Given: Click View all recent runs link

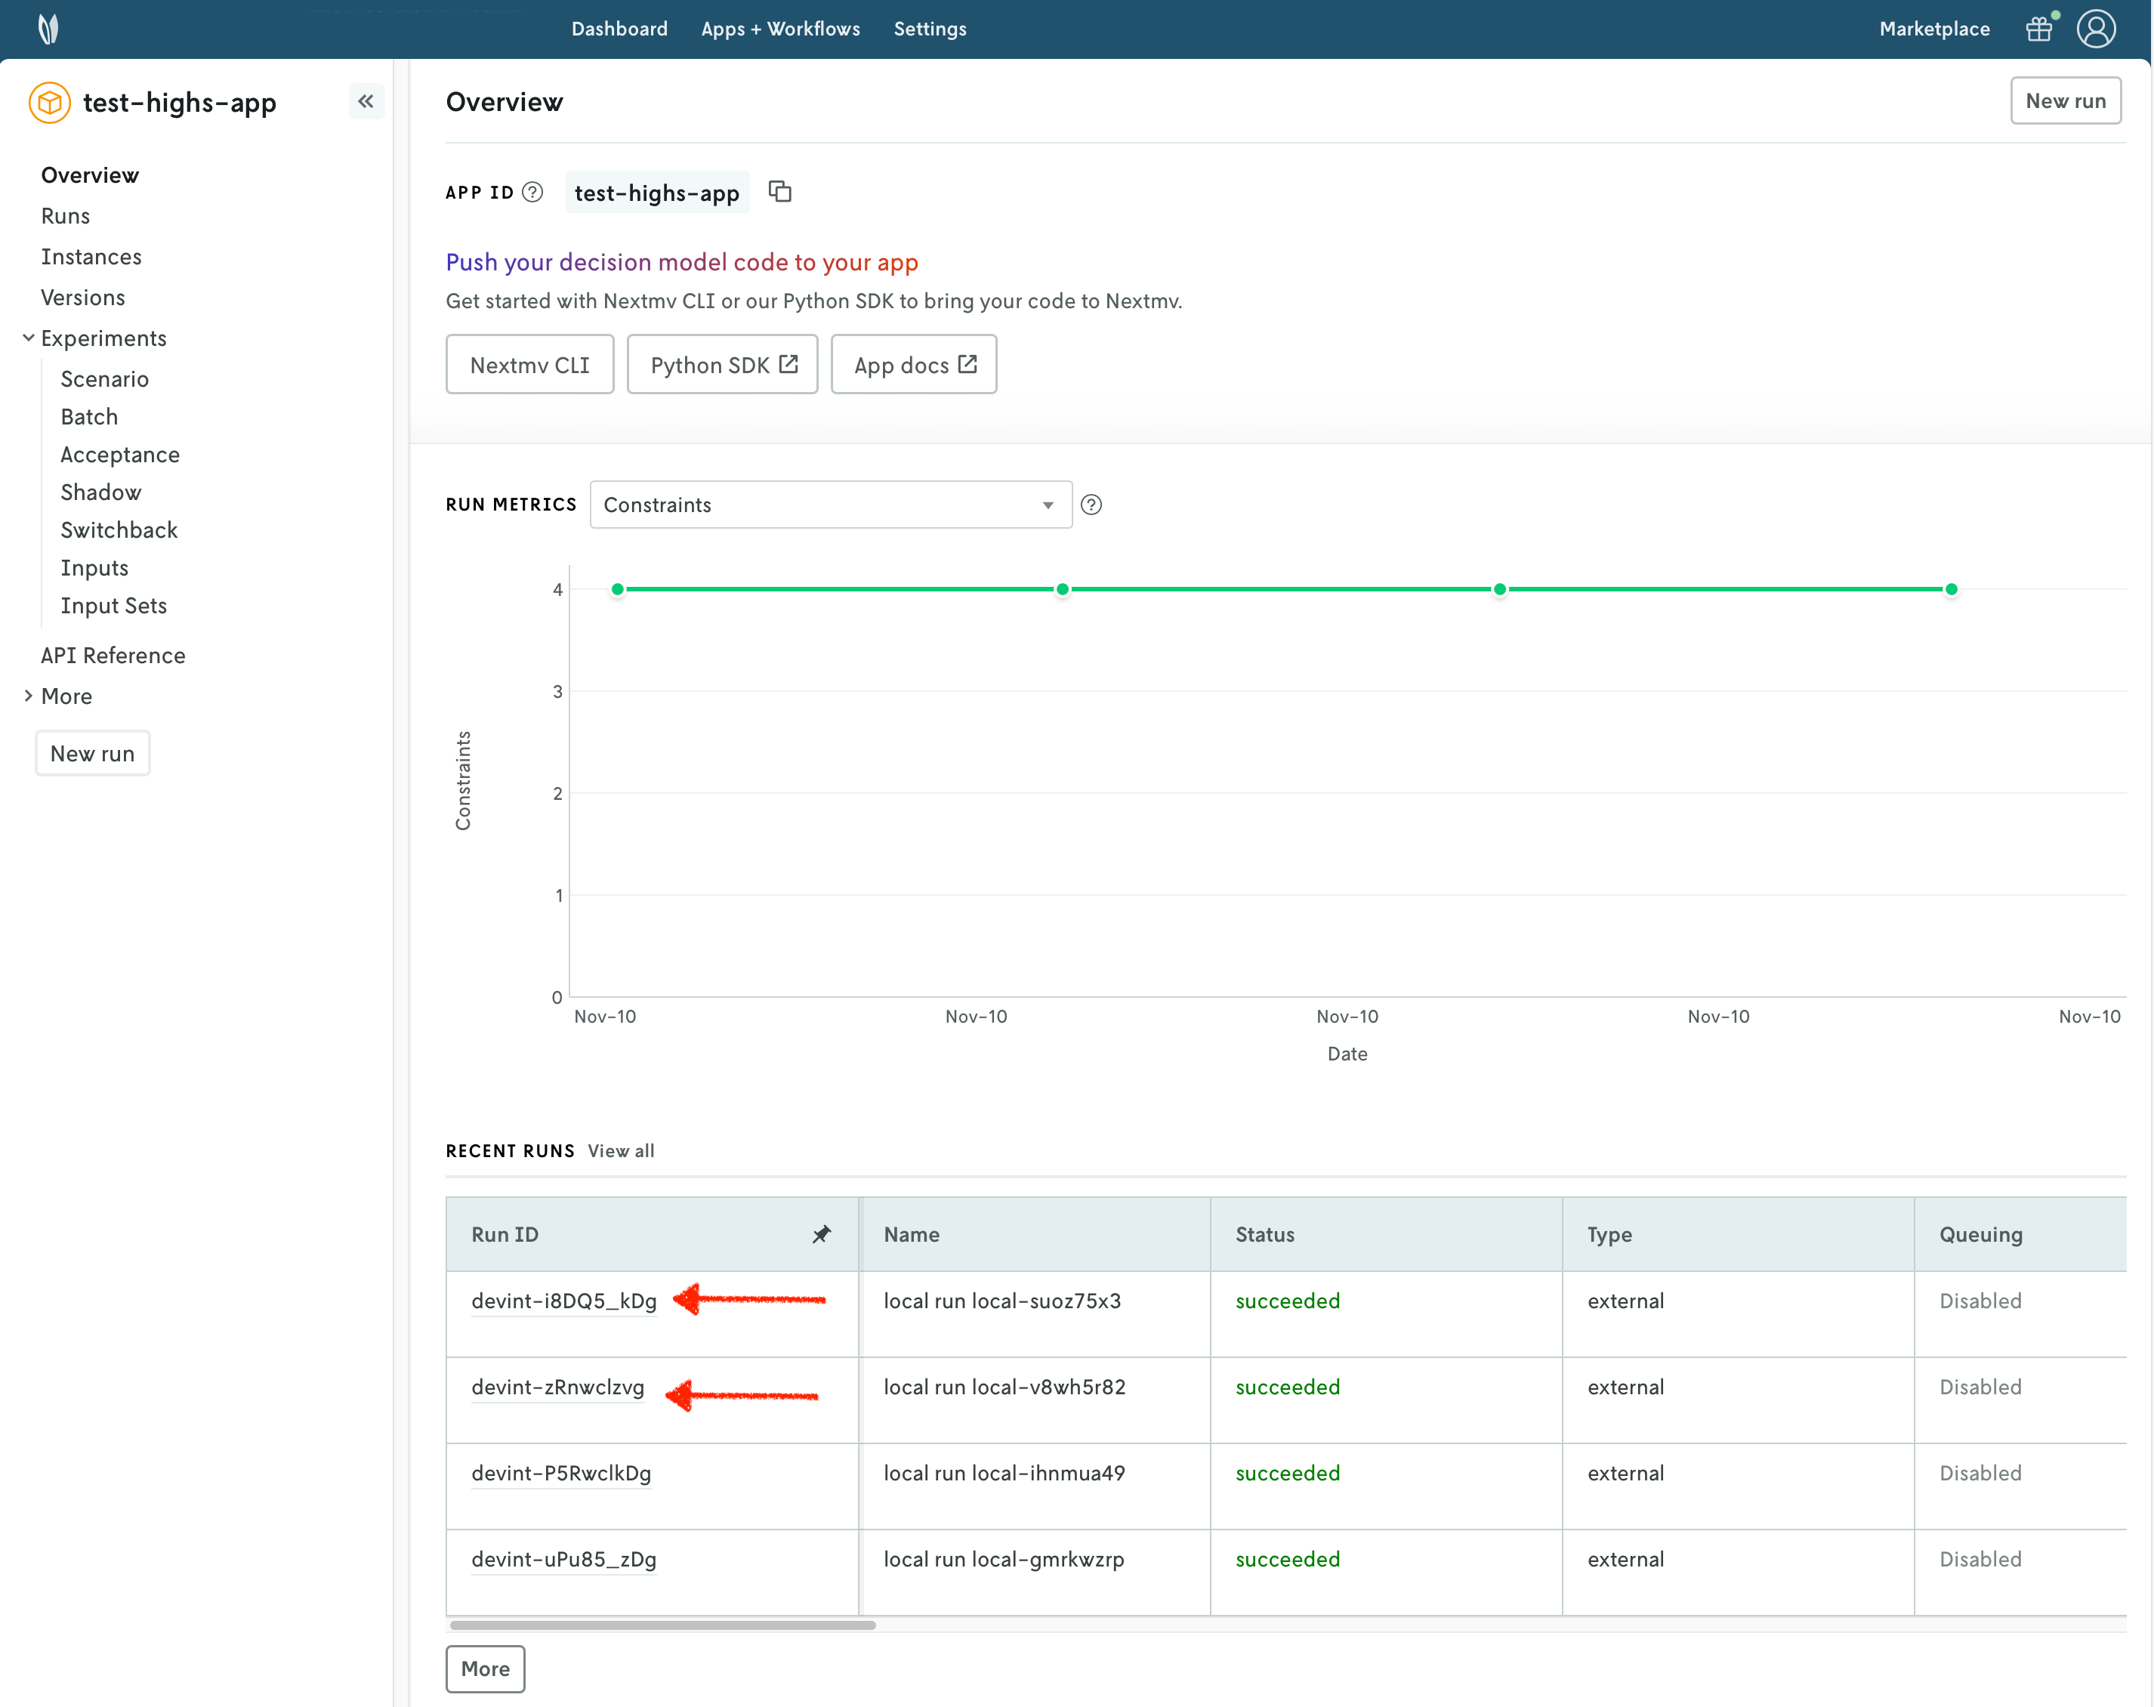Looking at the screenshot, I should pyautogui.click(x=620, y=1150).
